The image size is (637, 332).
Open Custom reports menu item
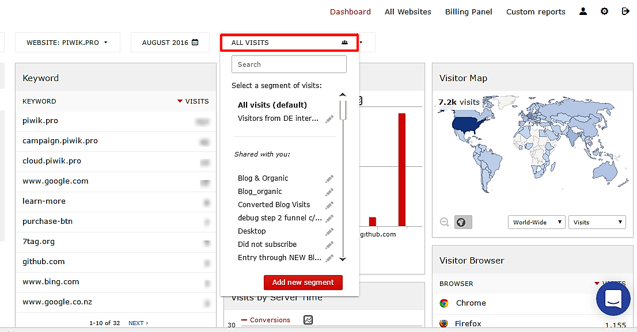pos(536,12)
